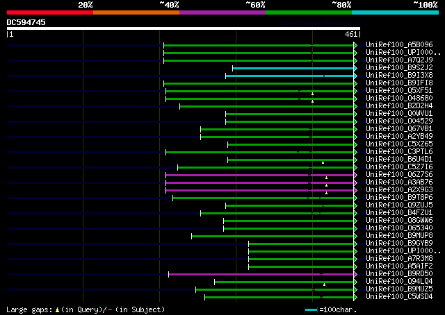Click the purple ~60% identity legend segment

pos(222,12)
